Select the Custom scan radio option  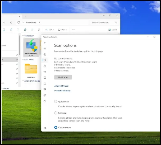[56, 128]
